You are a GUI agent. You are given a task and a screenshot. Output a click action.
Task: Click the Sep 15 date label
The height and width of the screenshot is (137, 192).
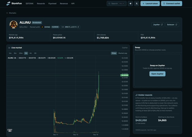click(96, 134)
